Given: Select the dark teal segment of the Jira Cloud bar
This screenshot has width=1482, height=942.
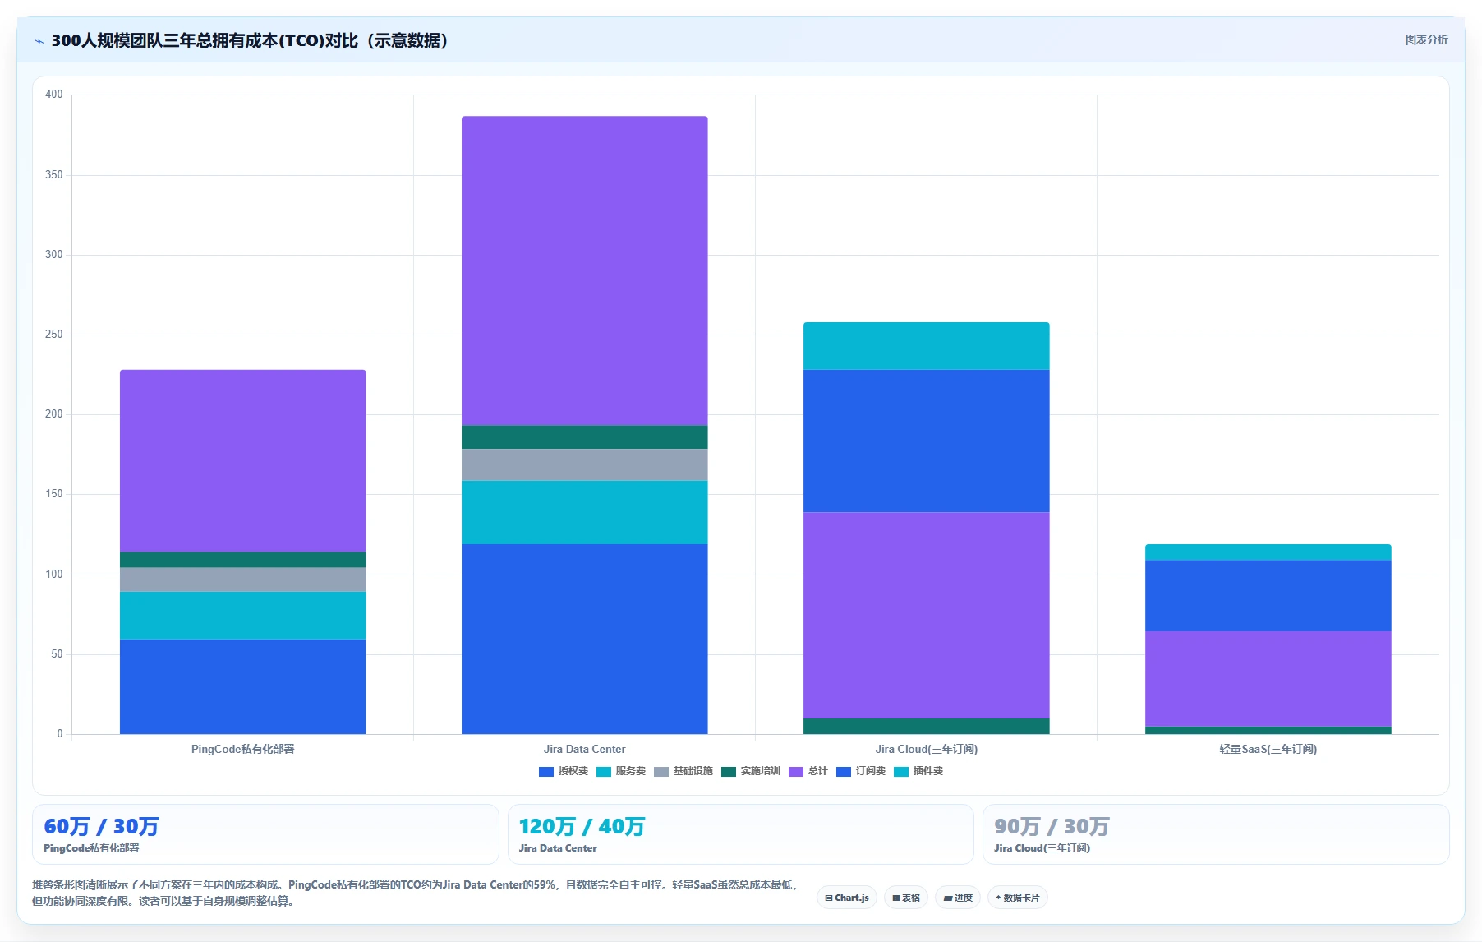Looking at the screenshot, I should tap(926, 726).
